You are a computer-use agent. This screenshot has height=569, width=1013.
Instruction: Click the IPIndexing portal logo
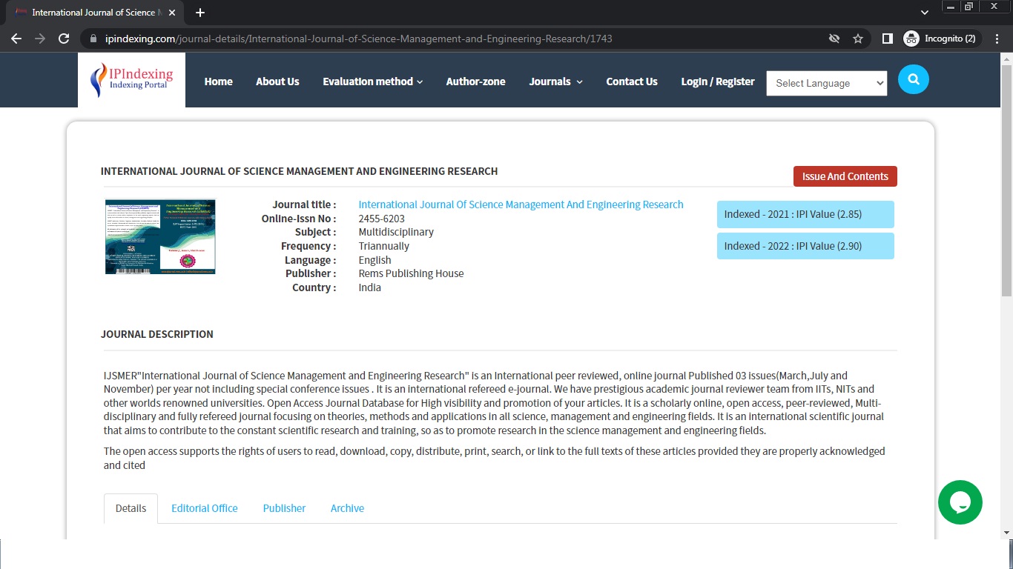pos(131,80)
